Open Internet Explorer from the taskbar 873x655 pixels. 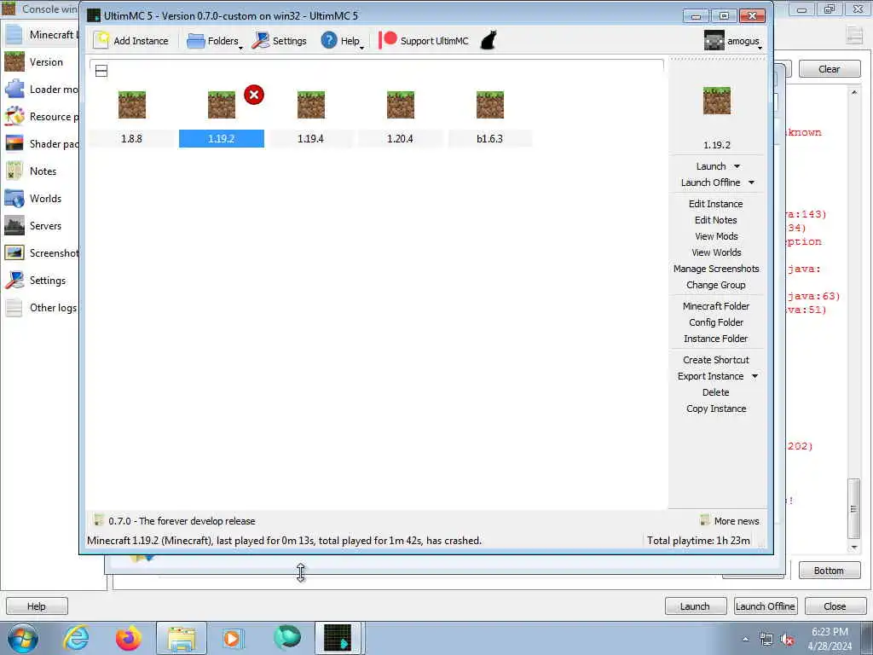76,638
